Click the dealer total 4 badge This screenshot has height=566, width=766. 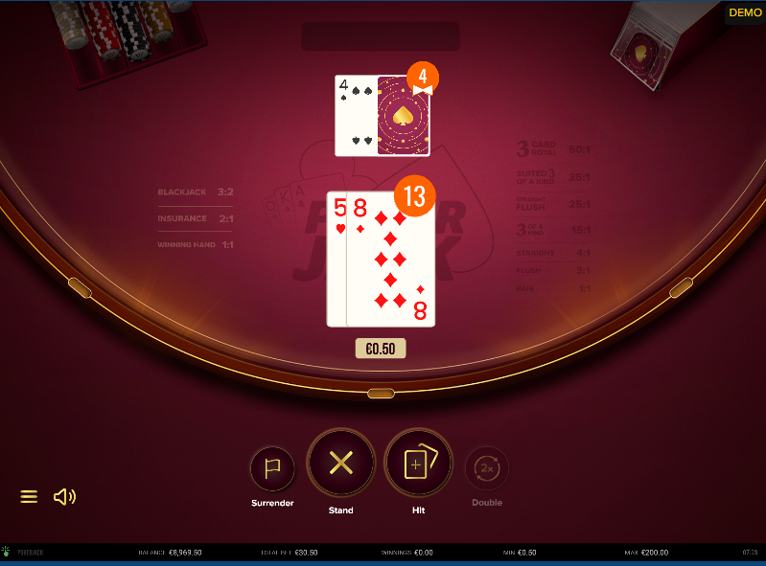click(423, 78)
